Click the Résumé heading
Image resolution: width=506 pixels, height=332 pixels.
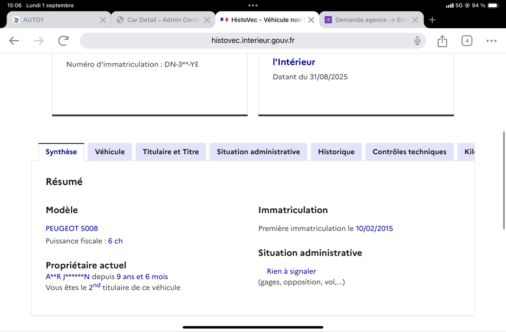click(x=64, y=182)
